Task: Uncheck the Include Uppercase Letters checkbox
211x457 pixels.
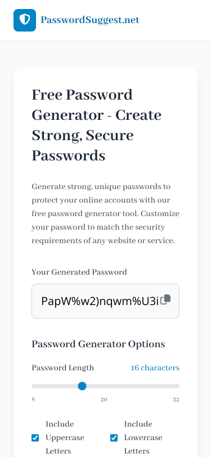Action: point(35,438)
